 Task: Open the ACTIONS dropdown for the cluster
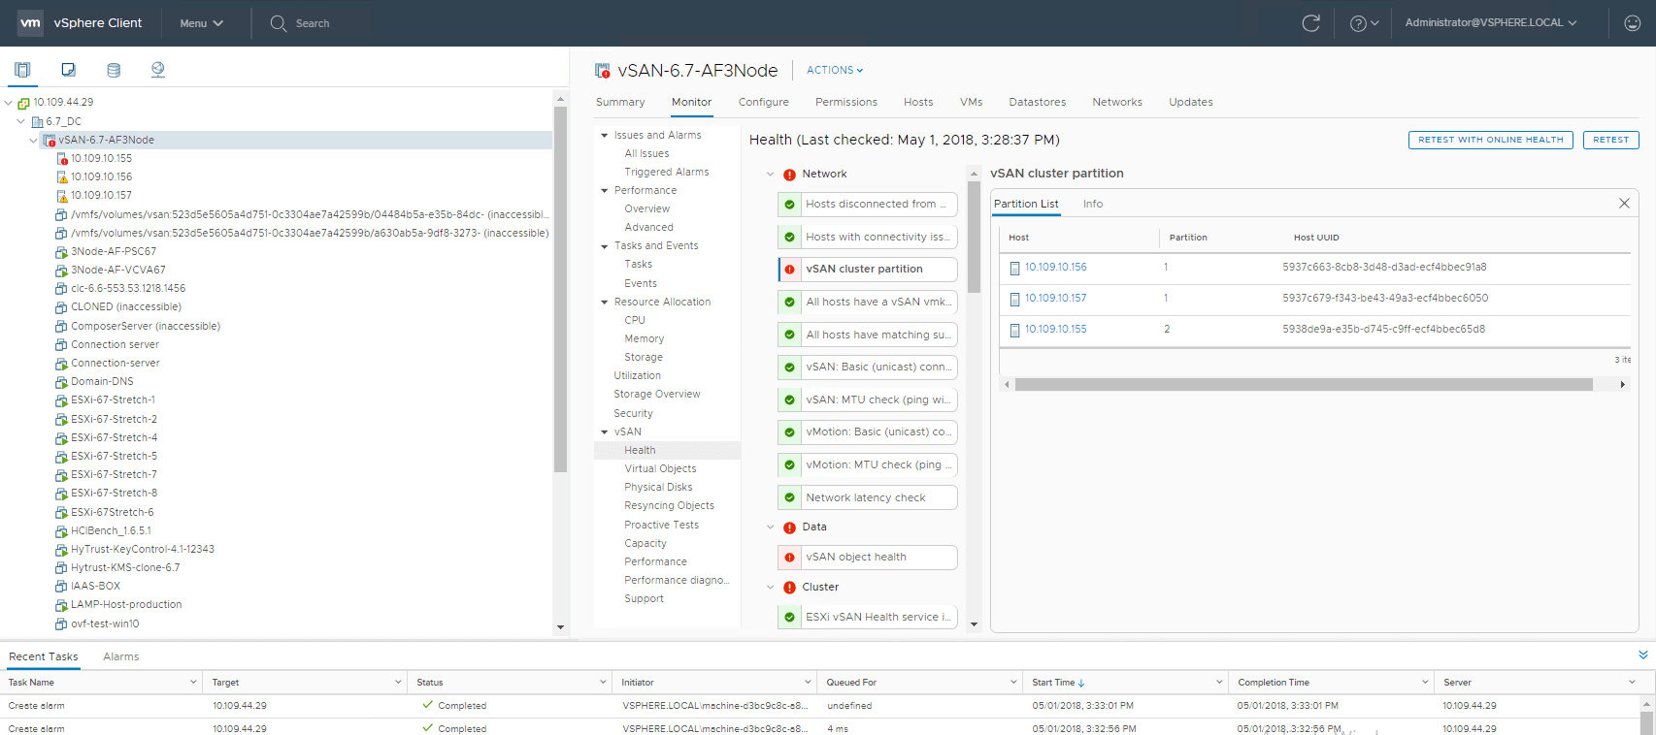click(835, 71)
